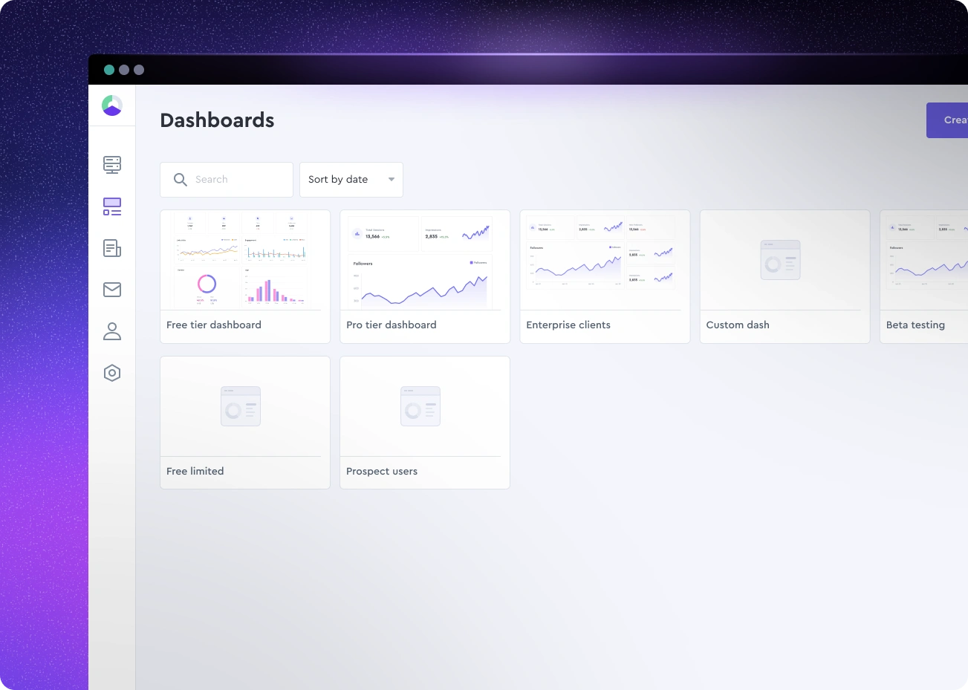Click the "Free tier dashboard" label
The height and width of the screenshot is (690, 968).
[x=214, y=325]
